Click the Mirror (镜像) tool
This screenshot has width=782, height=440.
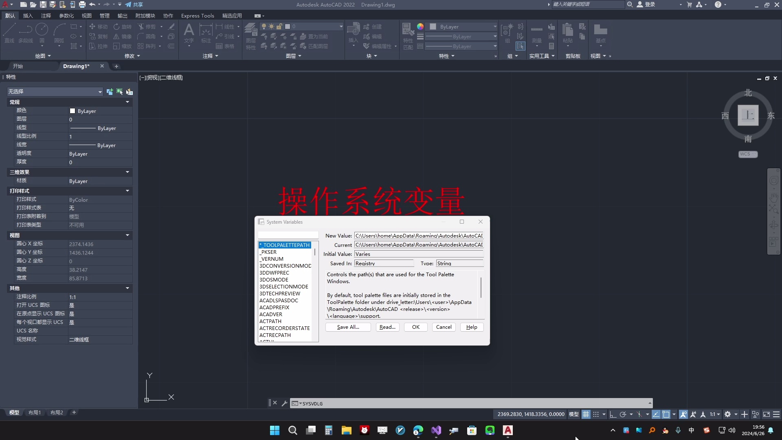click(123, 36)
